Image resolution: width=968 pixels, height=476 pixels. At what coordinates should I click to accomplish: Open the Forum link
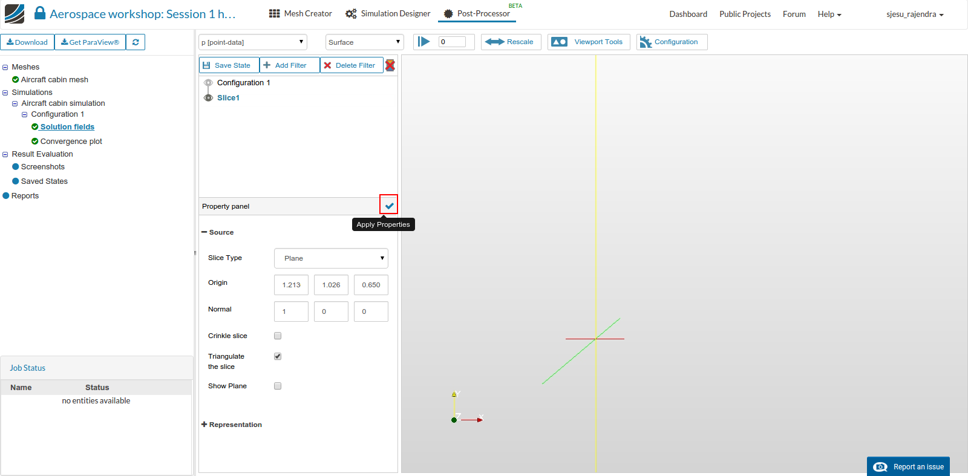point(794,14)
